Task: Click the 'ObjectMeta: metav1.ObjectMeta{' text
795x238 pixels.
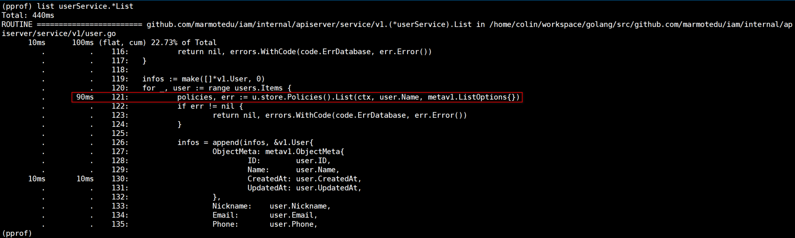Action: (278, 152)
